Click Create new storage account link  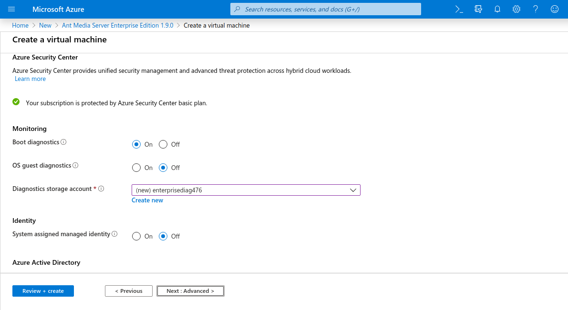coord(147,200)
